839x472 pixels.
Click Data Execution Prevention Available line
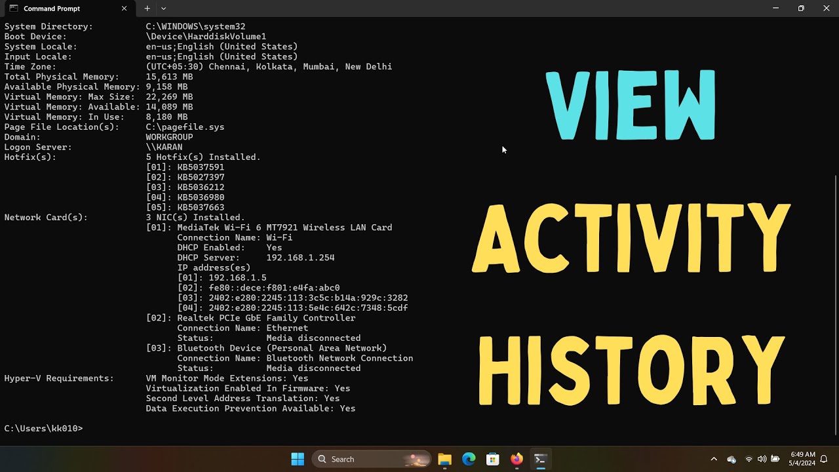(x=250, y=408)
